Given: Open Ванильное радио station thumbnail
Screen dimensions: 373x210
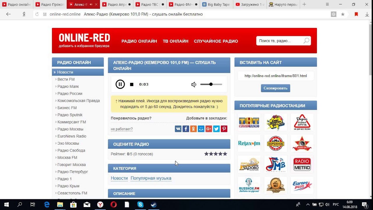Looking at the screenshot, I should 276,185.
